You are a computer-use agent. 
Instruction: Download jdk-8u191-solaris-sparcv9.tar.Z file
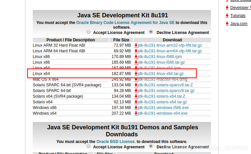[x=165, y=85]
